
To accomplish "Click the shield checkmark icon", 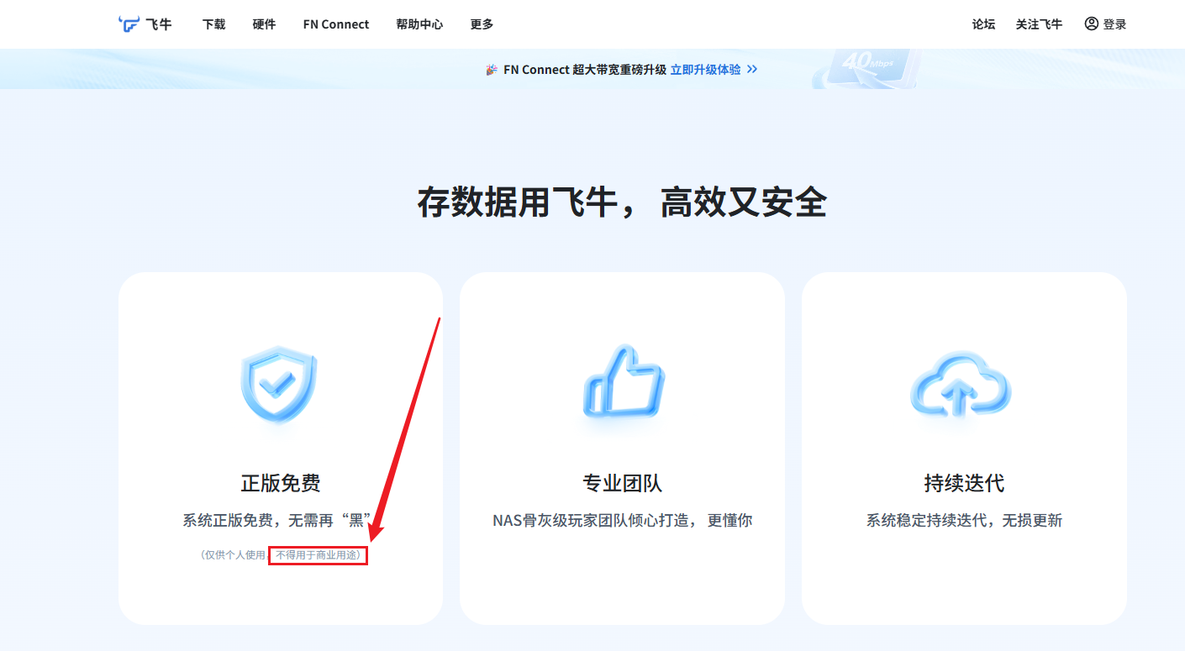I will point(279,386).
